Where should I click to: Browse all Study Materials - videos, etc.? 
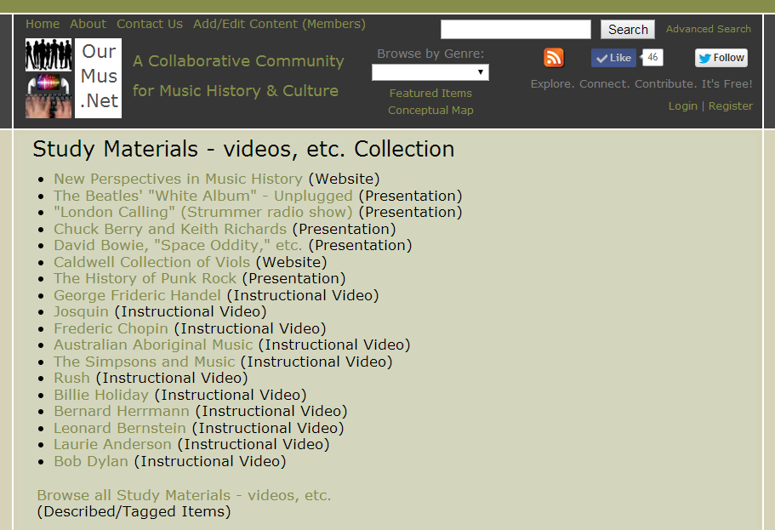tap(184, 495)
